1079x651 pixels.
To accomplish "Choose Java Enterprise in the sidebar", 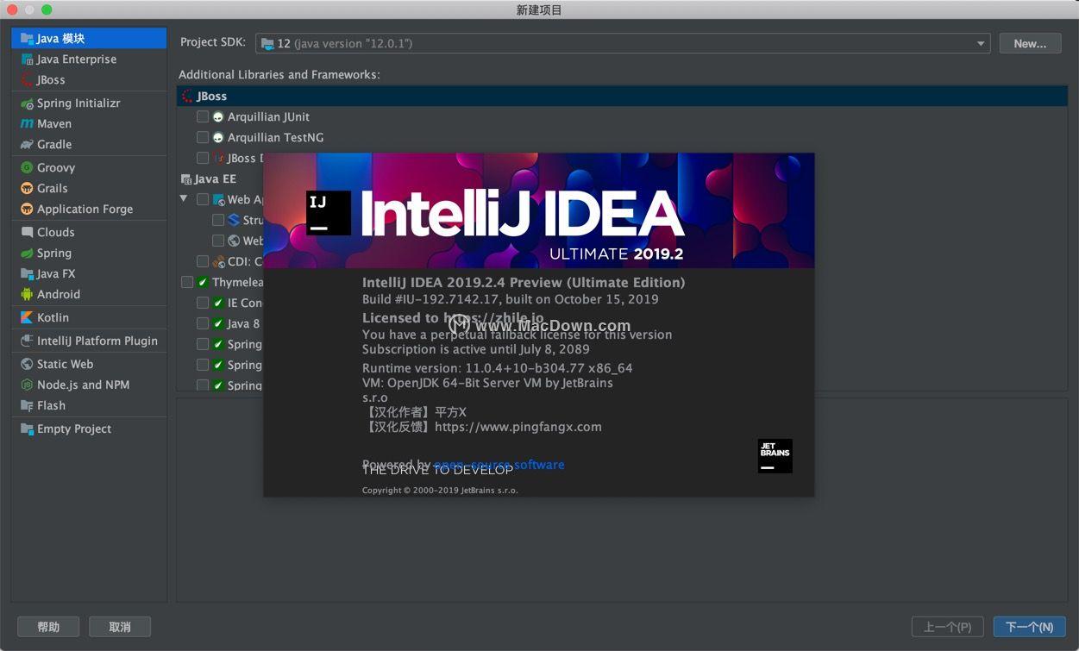I will click(89, 59).
